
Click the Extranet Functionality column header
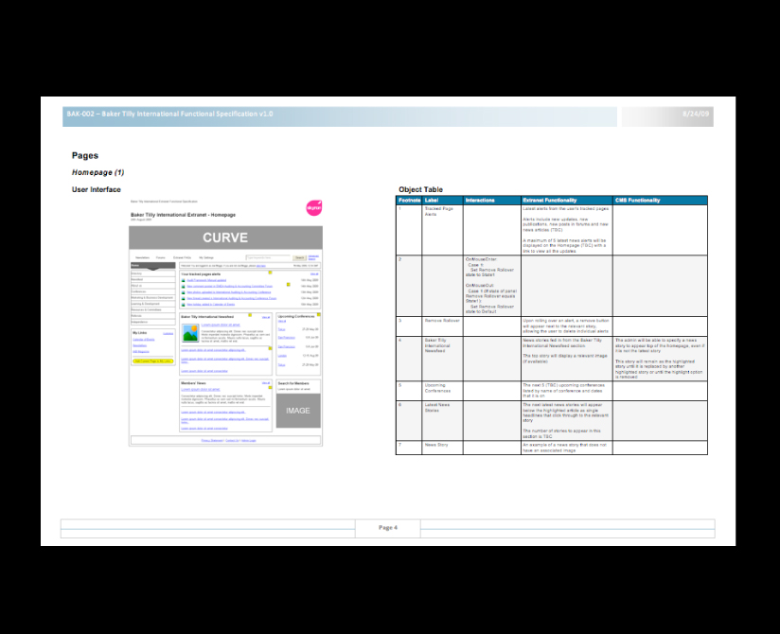coord(550,200)
